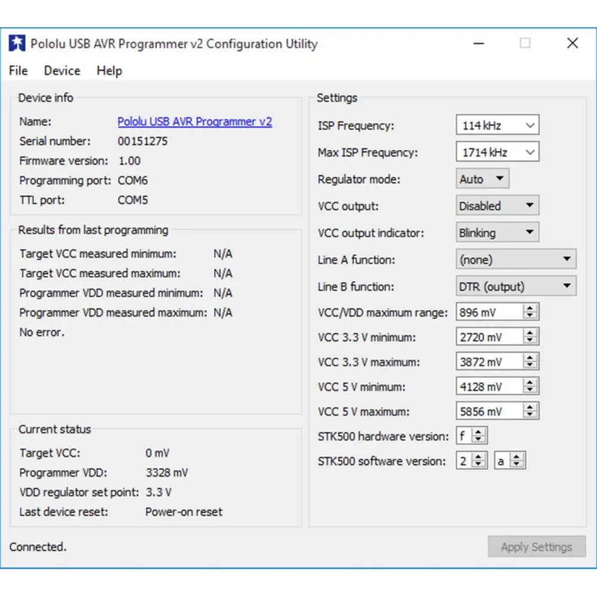Screen dimensions: 597x597
Task: Click the STK500 hardware version spinner arrows
Action: pos(479,436)
